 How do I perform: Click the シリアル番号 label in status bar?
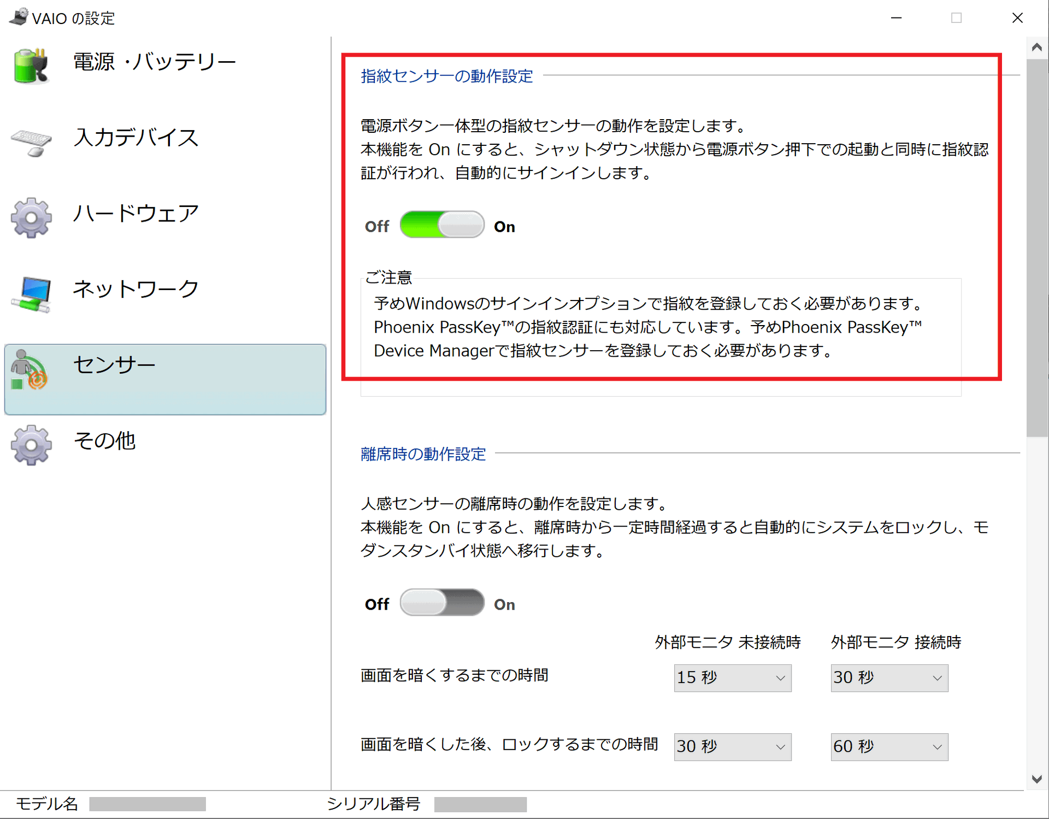click(374, 804)
